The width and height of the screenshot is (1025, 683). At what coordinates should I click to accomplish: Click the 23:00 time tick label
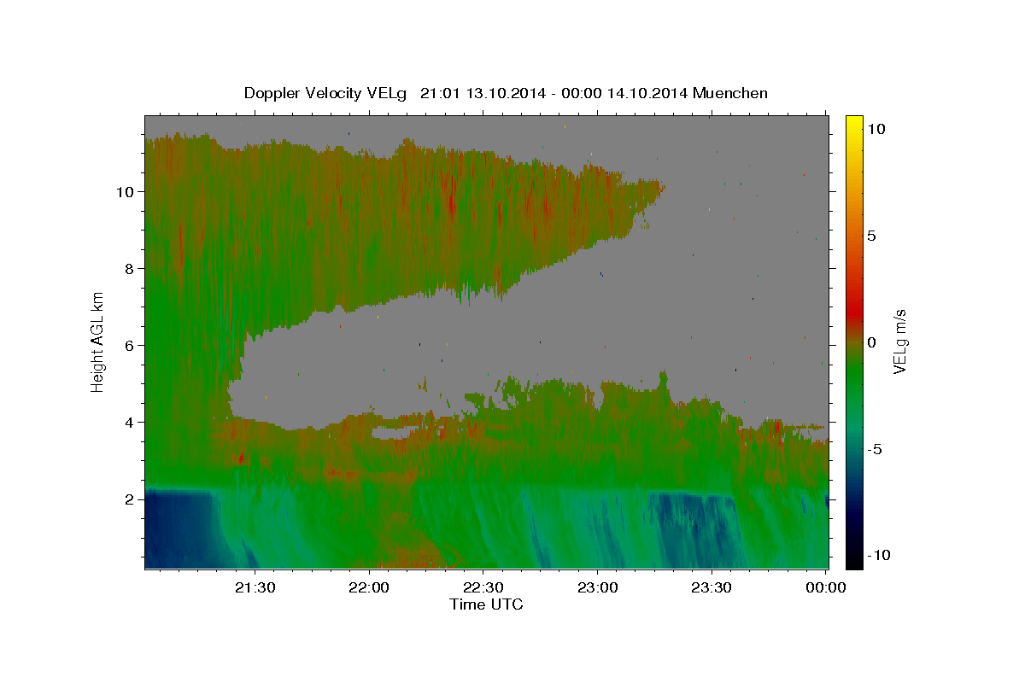pos(598,587)
